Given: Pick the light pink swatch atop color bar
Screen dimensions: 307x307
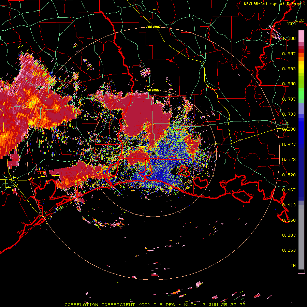Looking at the screenshot, I should click(x=301, y=36).
